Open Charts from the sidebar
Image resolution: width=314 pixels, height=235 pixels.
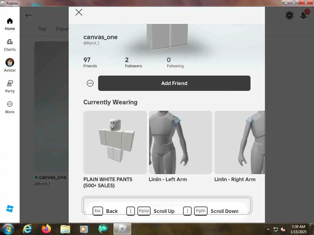click(x=10, y=45)
